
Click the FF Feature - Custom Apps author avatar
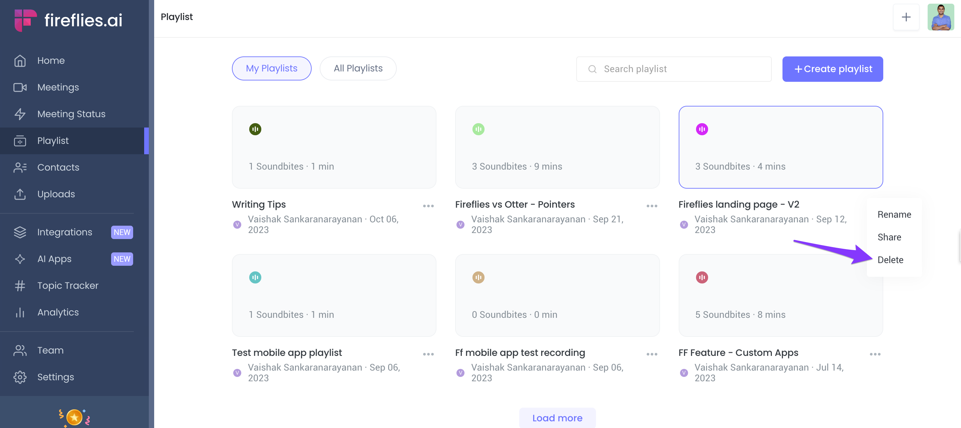pyautogui.click(x=684, y=373)
